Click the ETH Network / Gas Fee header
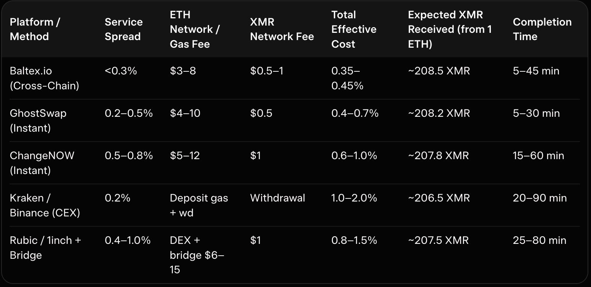 point(195,29)
